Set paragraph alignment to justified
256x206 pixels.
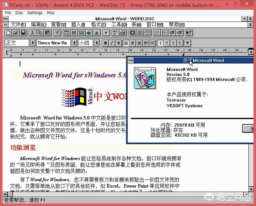[146, 43]
